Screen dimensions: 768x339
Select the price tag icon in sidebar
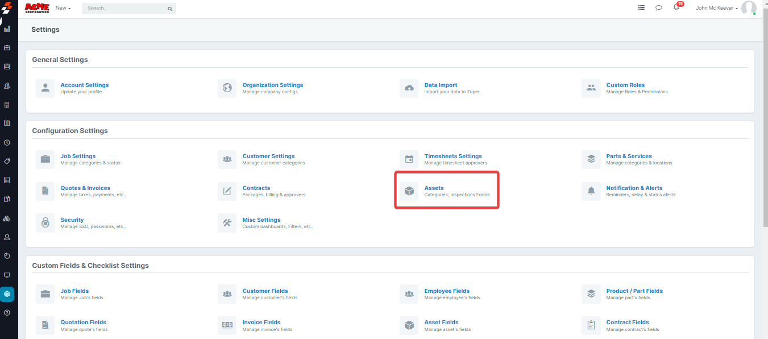coord(7,162)
